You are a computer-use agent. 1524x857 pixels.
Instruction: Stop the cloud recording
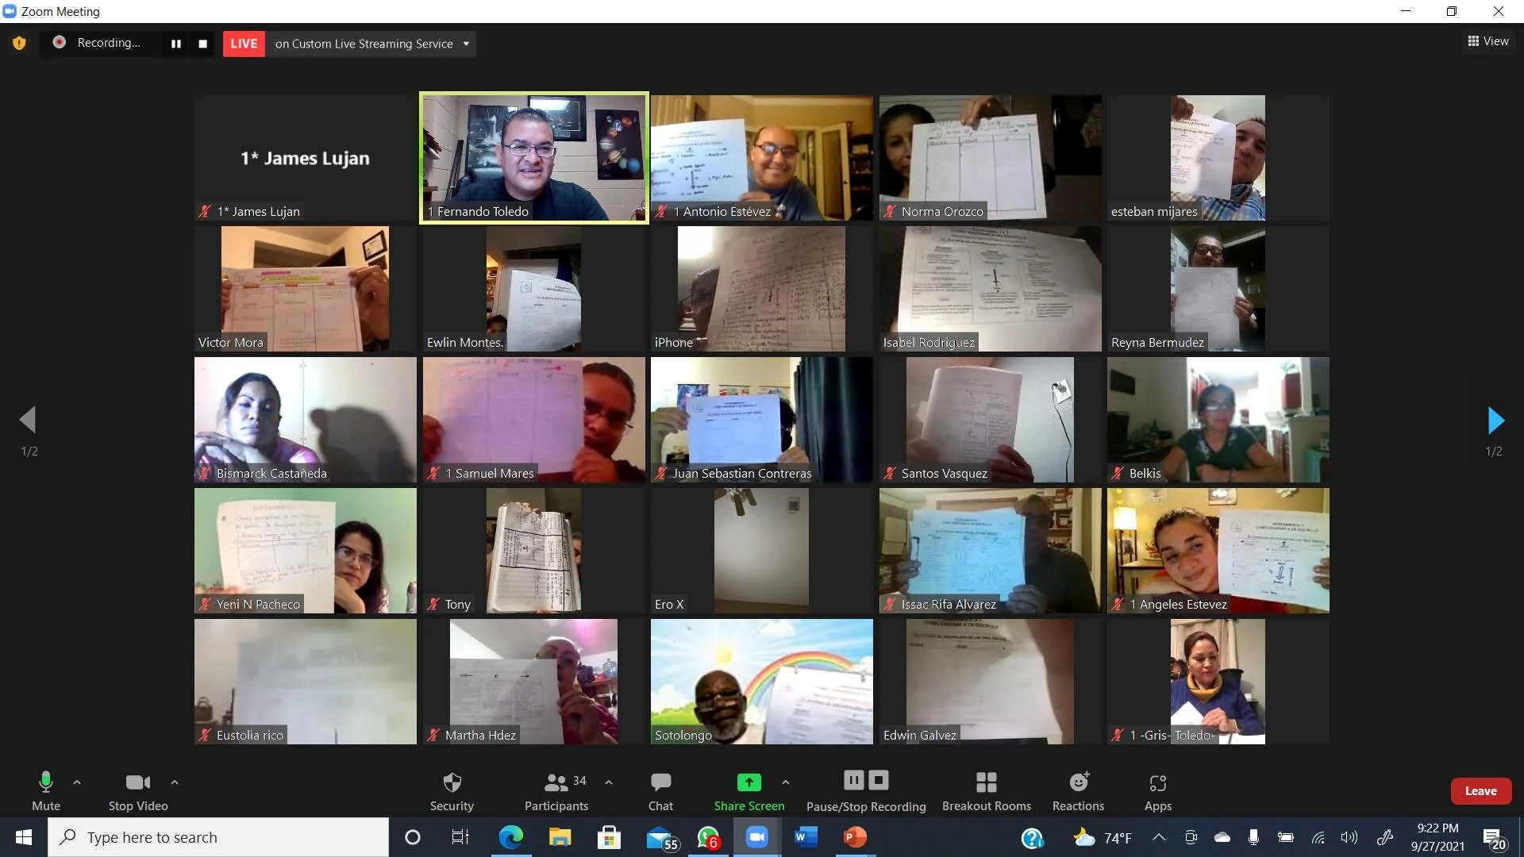879,780
